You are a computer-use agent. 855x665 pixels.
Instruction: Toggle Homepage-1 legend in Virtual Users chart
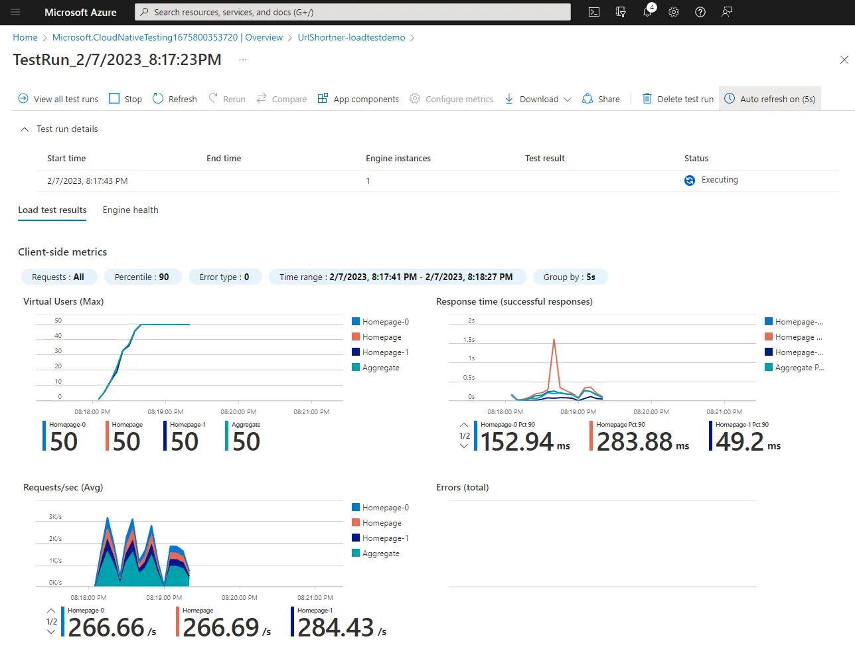click(x=380, y=352)
